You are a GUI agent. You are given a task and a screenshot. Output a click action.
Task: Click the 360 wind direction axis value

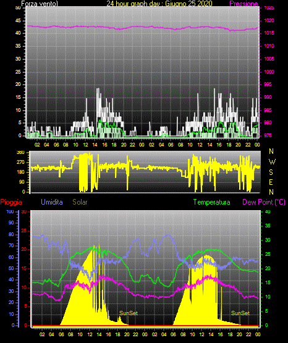[20, 153]
